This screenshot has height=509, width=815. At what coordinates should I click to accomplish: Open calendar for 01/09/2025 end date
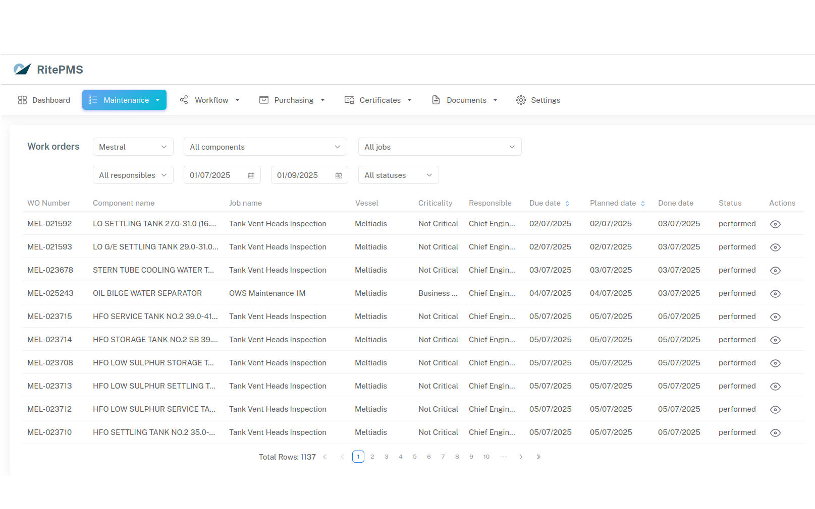click(339, 175)
